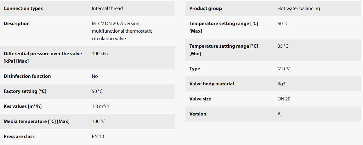Select the 35 °C min temperature value

(283, 46)
